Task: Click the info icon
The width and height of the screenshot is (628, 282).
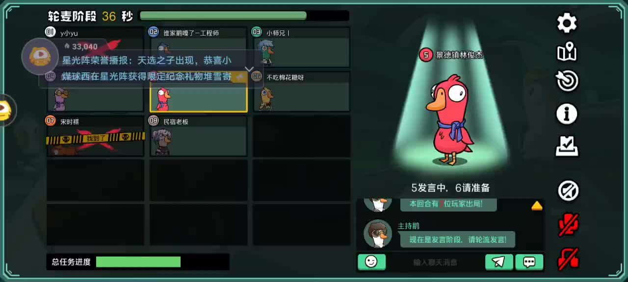Action: click(x=567, y=114)
